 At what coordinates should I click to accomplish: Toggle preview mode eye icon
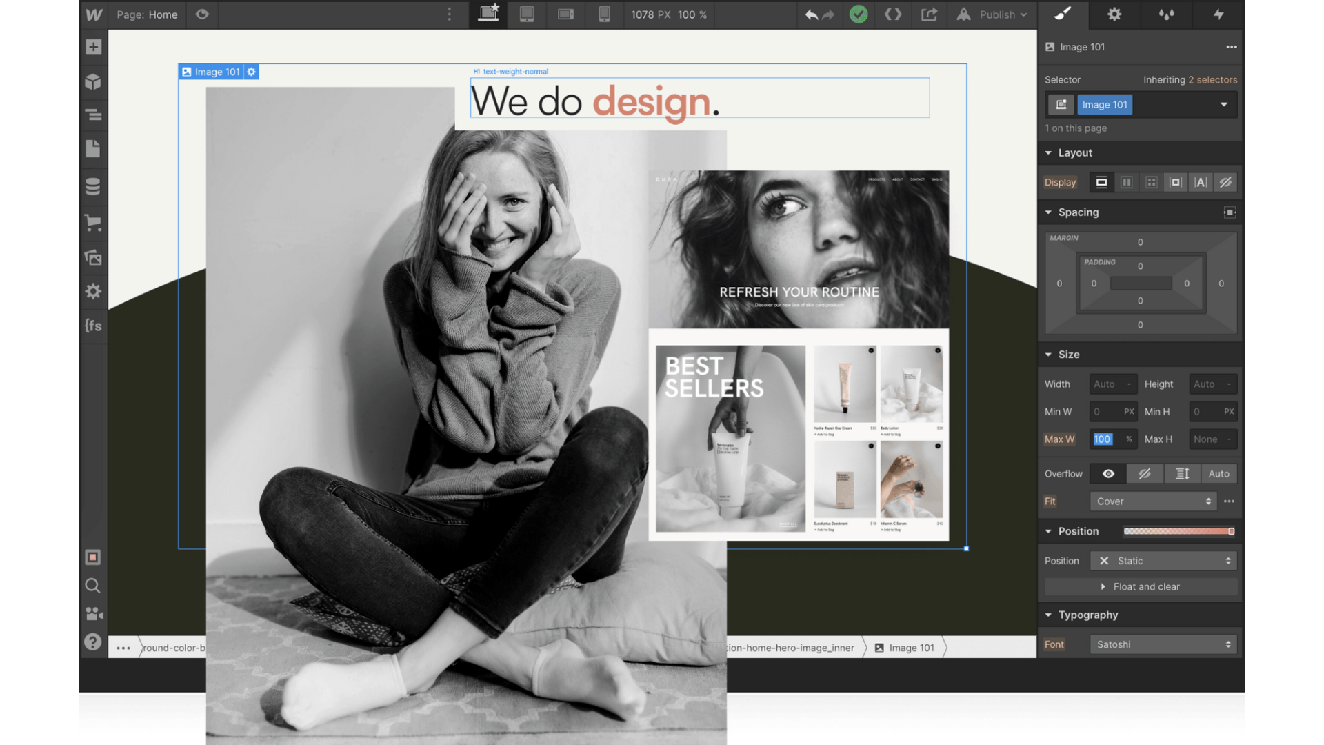tap(202, 14)
